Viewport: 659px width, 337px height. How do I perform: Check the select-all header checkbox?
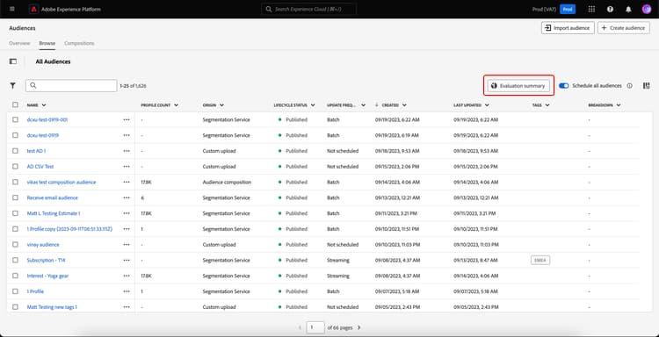point(15,105)
